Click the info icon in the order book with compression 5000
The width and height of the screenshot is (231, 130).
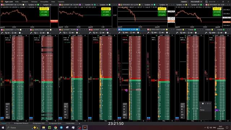[226, 33]
